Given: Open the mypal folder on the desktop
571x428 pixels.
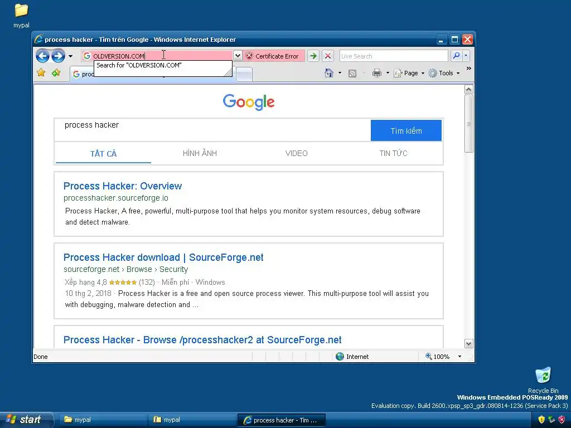Looking at the screenshot, I should 21,16.
